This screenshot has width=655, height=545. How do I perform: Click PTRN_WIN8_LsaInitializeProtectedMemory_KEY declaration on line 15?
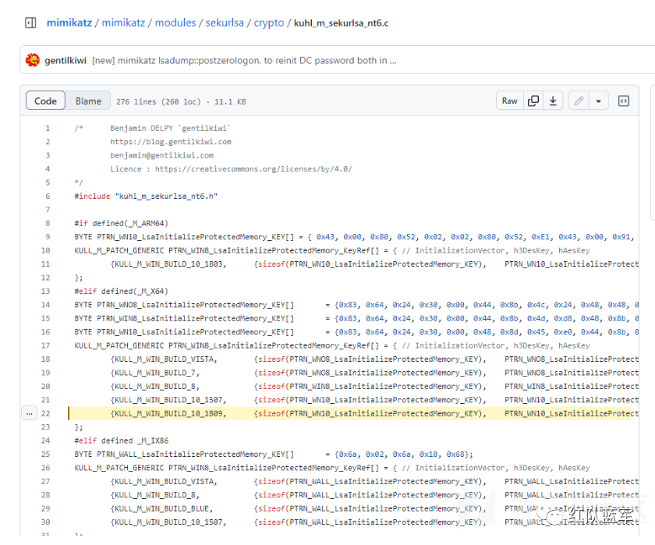click(x=196, y=318)
